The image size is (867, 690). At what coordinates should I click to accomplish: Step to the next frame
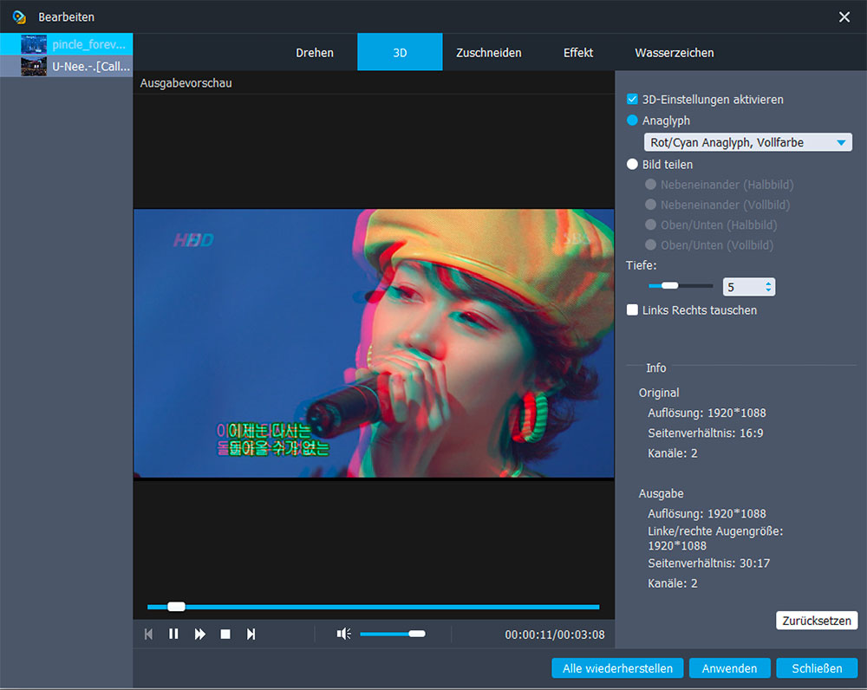pyautogui.click(x=251, y=635)
